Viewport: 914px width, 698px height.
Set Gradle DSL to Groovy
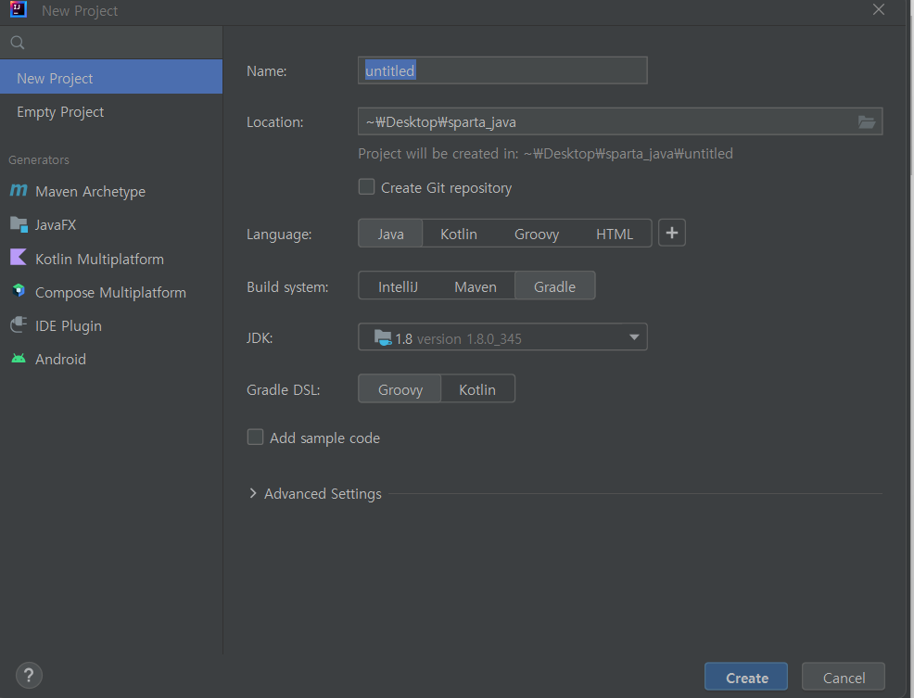point(400,389)
